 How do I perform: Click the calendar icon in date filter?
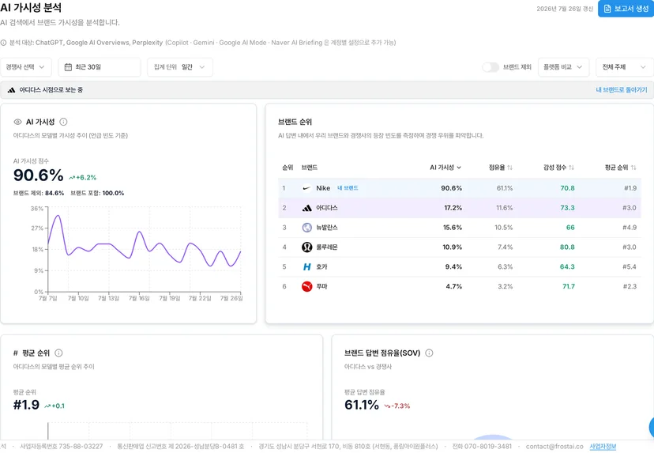pyautogui.click(x=68, y=67)
